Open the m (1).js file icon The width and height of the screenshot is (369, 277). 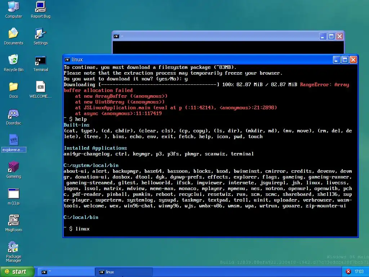13,197
